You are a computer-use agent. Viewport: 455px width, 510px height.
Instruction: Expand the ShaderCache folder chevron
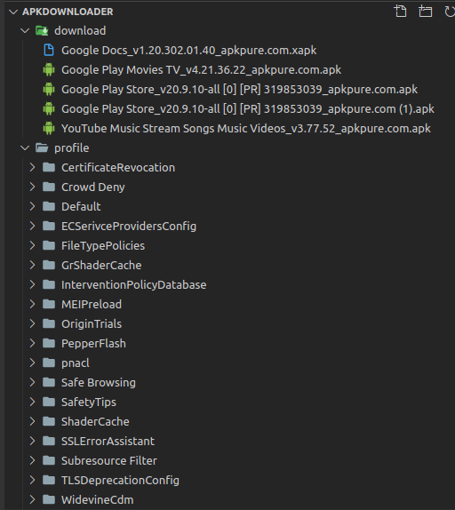coord(32,421)
